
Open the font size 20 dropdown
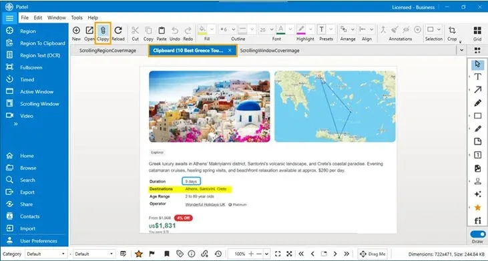(272, 29)
